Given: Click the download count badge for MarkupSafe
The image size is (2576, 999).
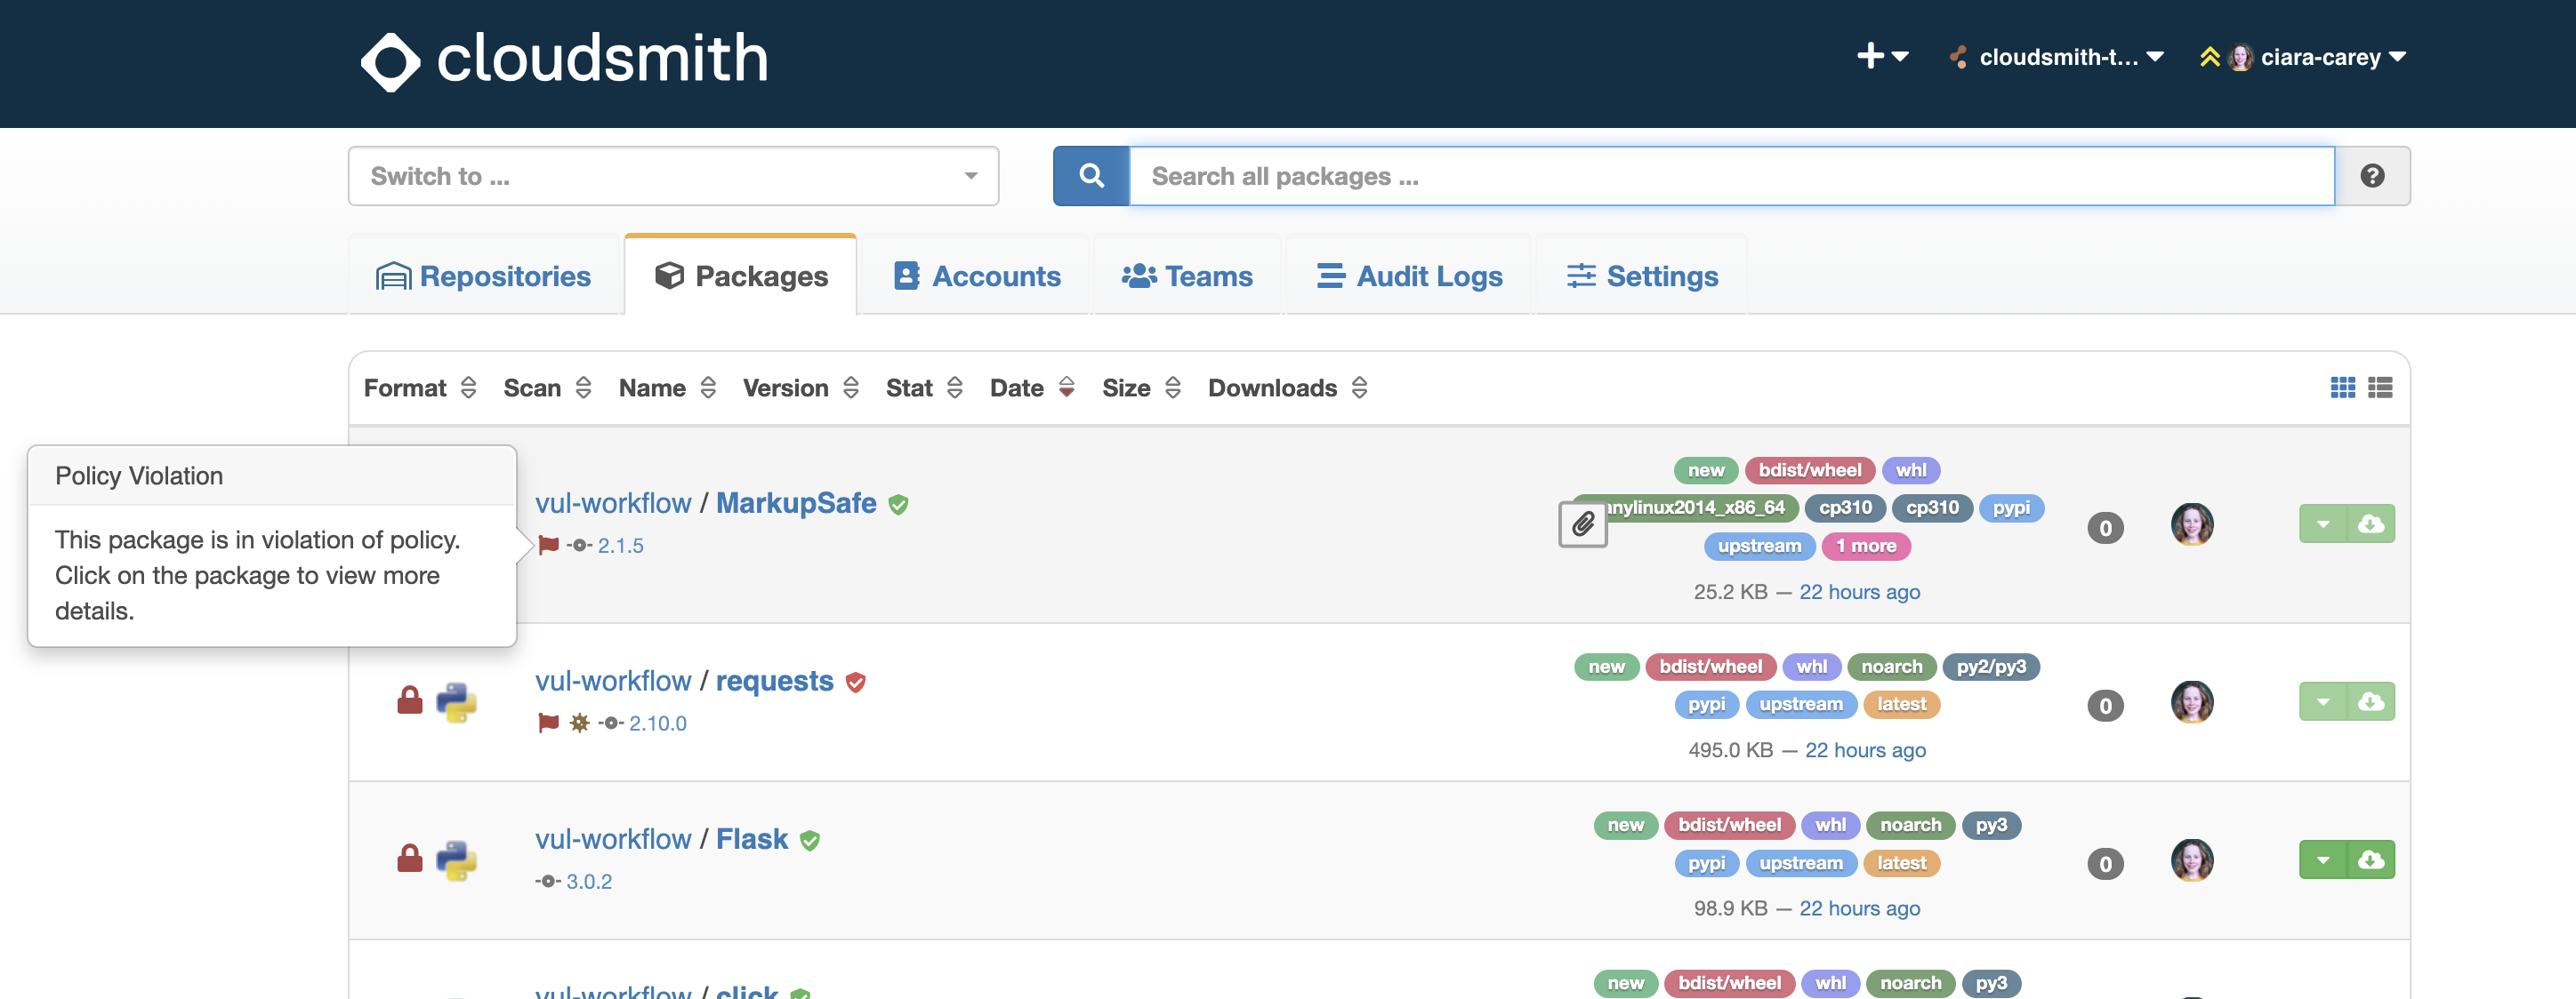Looking at the screenshot, I should click(2105, 527).
